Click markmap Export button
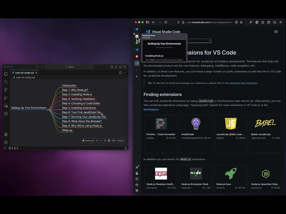This screenshot has width=286, height=214. 121,140
